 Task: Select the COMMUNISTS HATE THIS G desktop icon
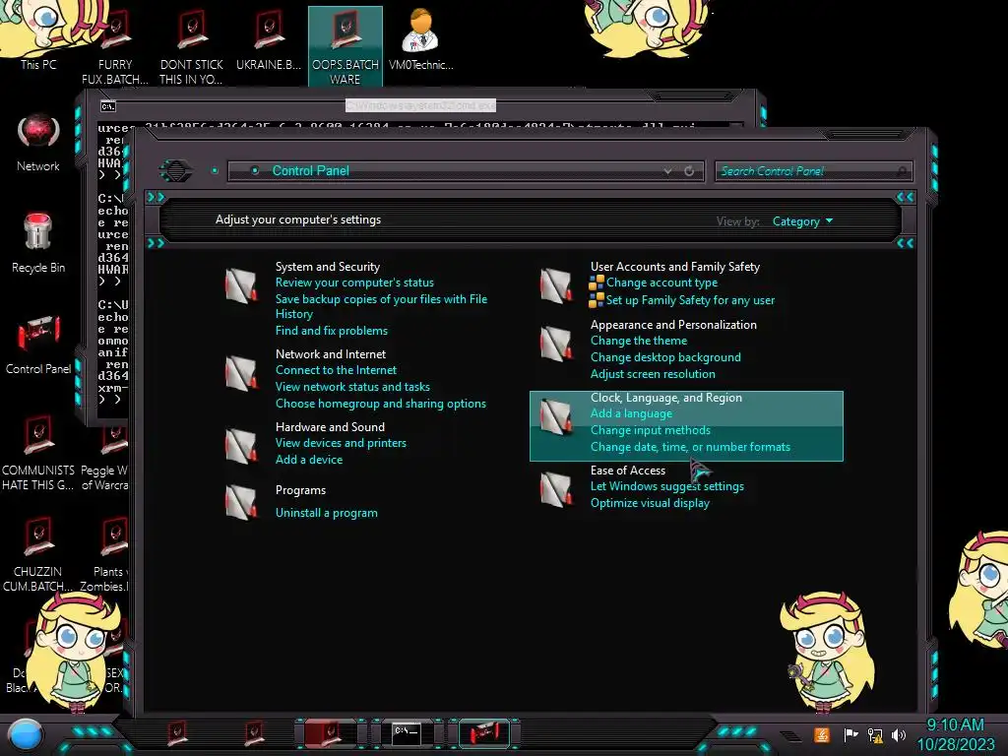38,454
